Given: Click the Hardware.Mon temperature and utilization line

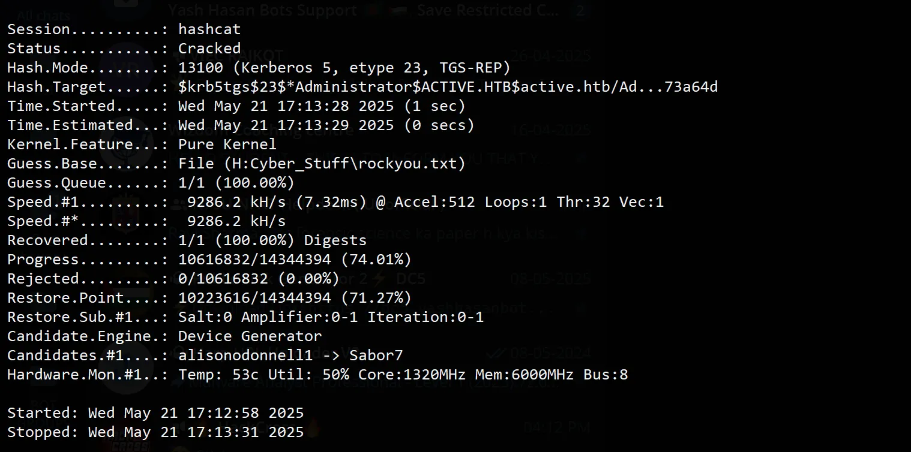Looking at the screenshot, I should pos(403,375).
